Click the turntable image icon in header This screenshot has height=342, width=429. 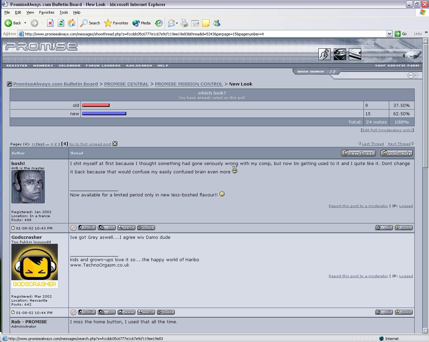(340, 54)
